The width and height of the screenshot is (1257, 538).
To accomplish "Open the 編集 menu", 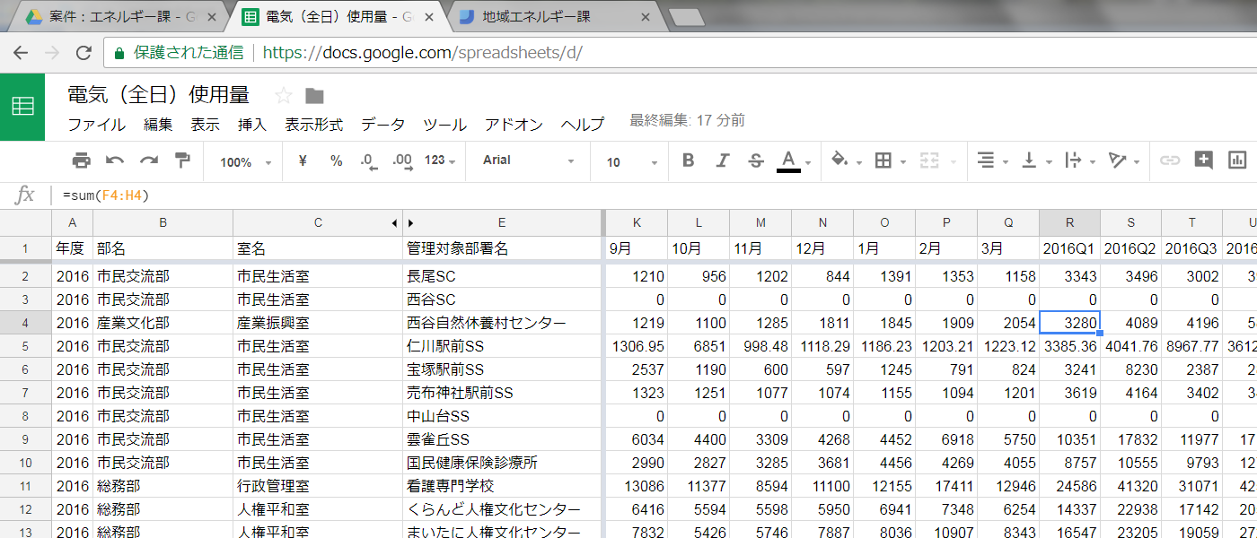I will click(158, 125).
